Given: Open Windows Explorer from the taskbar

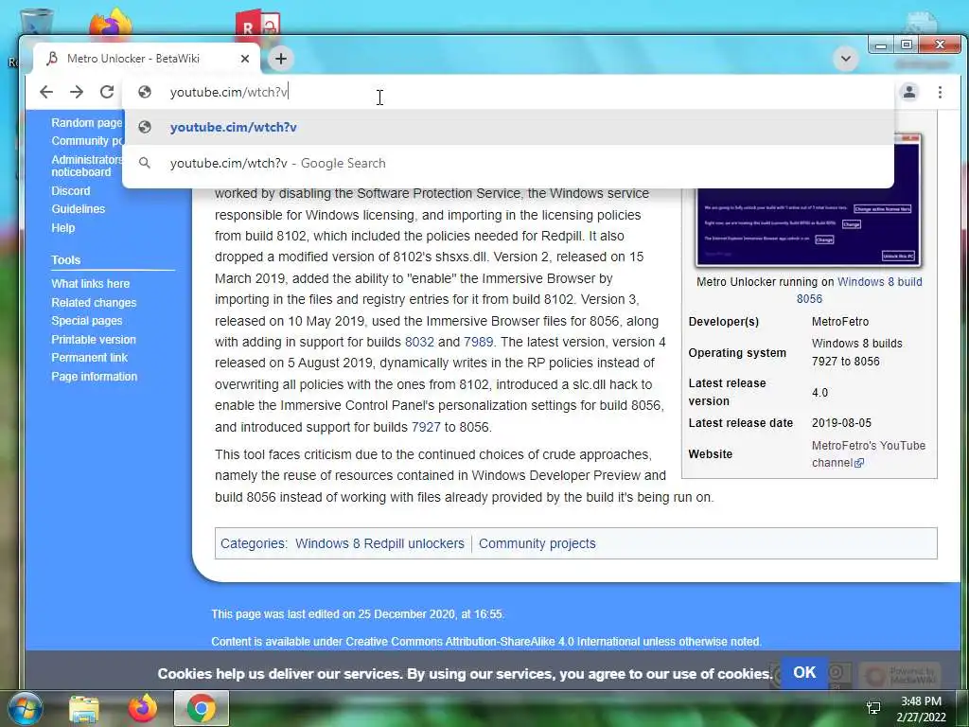Looking at the screenshot, I should tap(84, 708).
